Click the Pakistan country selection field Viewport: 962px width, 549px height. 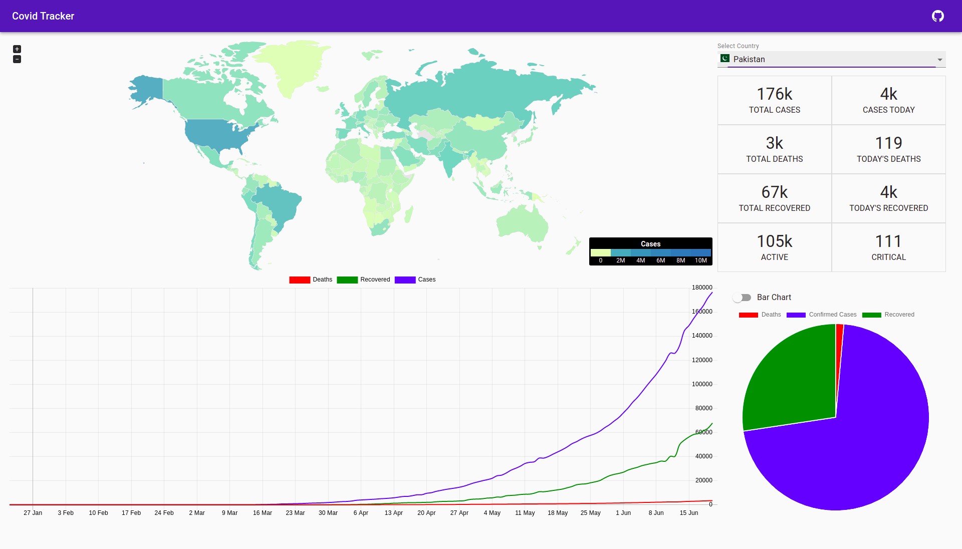tap(827, 59)
